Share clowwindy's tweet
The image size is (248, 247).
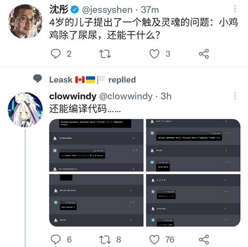(204, 239)
